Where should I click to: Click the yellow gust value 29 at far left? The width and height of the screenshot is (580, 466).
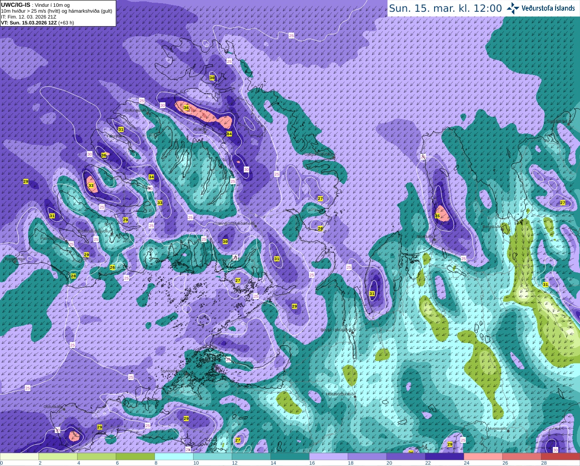[26, 181]
